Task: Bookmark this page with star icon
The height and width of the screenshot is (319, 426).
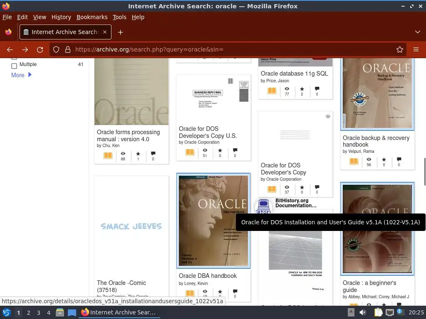Action: coord(399,50)
